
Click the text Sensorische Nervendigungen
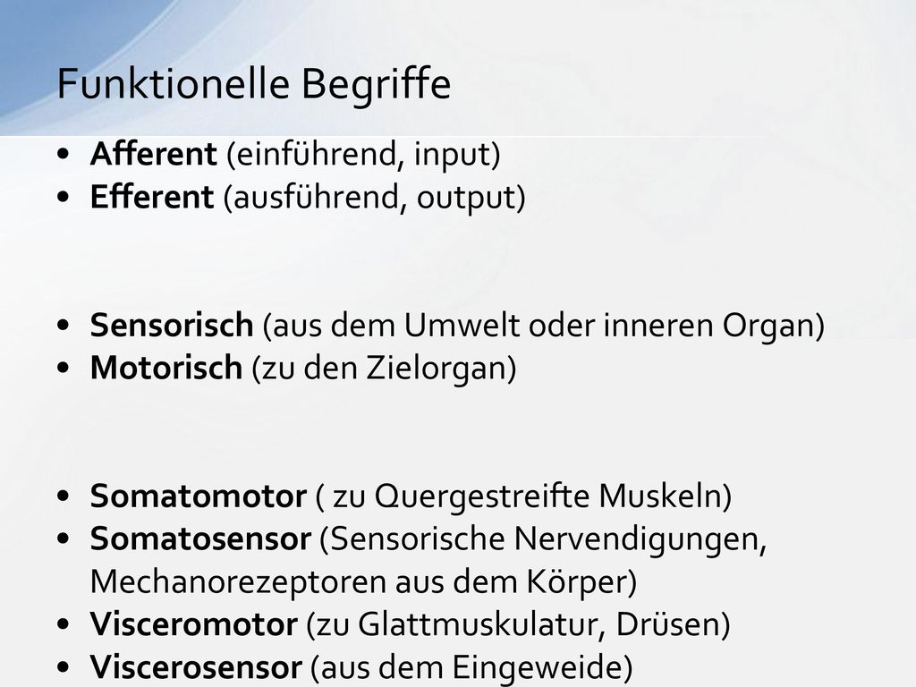(x=543, y=540)
